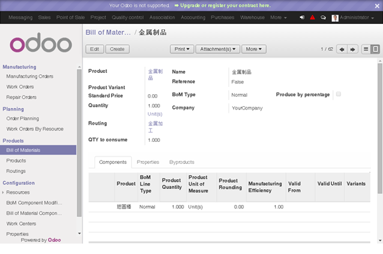Open Repair Orders in sidebar

(21, 97)
